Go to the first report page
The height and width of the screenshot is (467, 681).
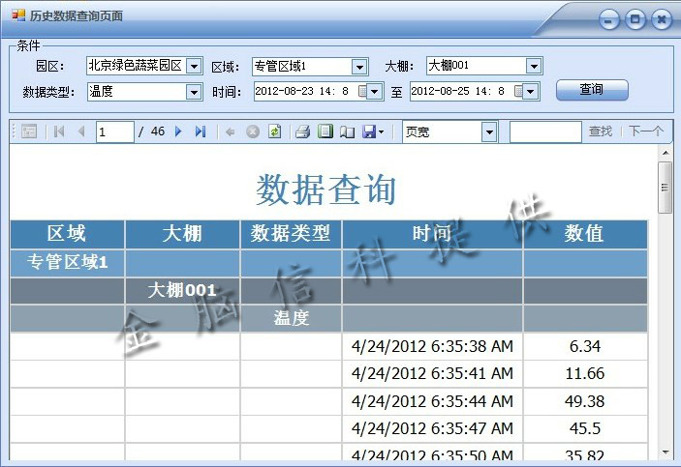(x=59, y=131)
